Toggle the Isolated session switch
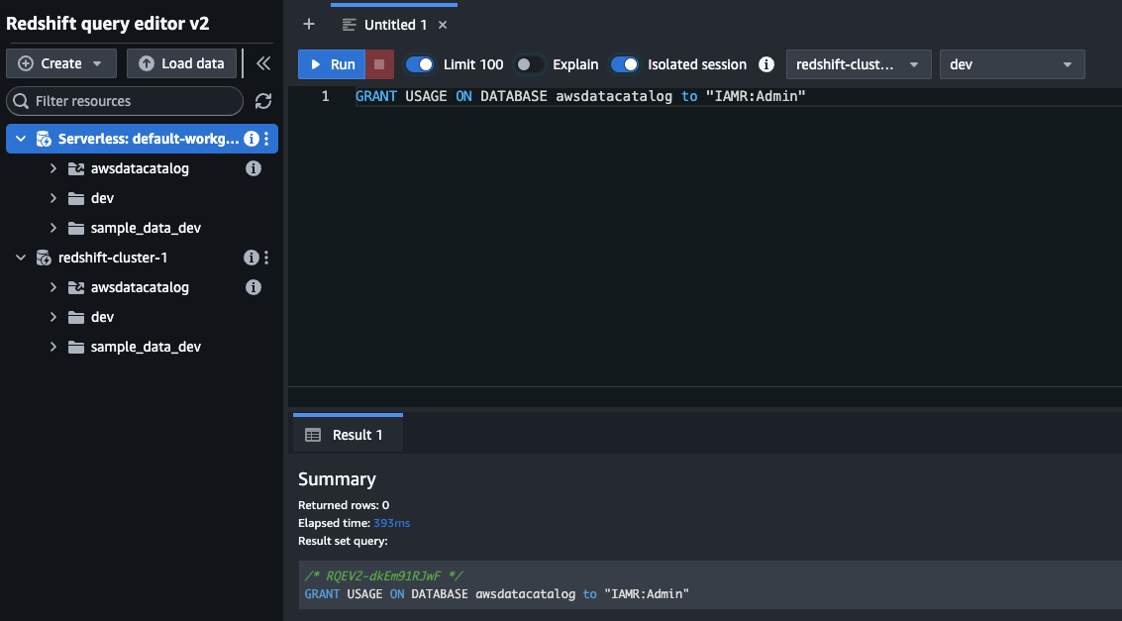Viewport: 1122px width, 621px height. pyautogui.click(x=625, y=64)
